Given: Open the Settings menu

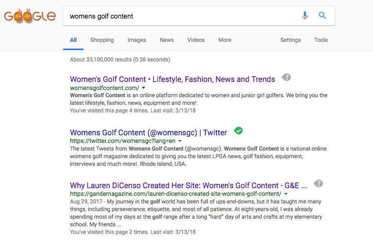Looking at the screenshot, I should [290, 40].
